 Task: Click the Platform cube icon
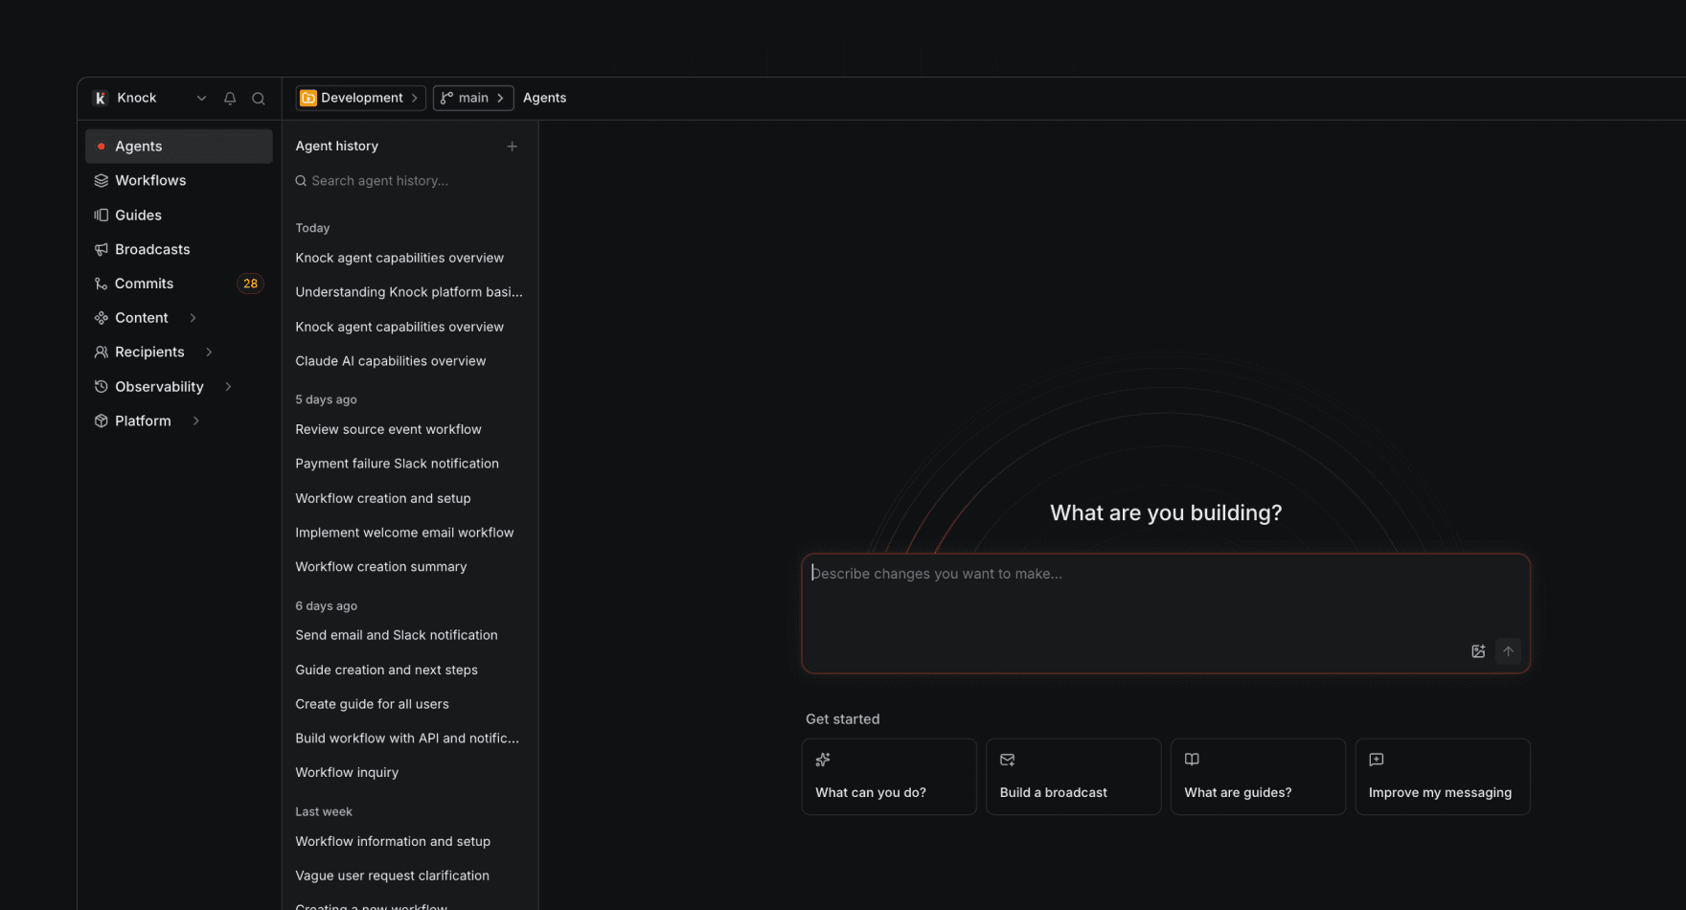102,421
